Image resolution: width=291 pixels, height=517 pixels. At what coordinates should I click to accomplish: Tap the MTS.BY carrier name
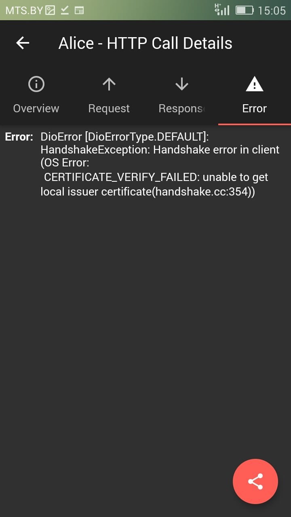(x=24, y=11)
